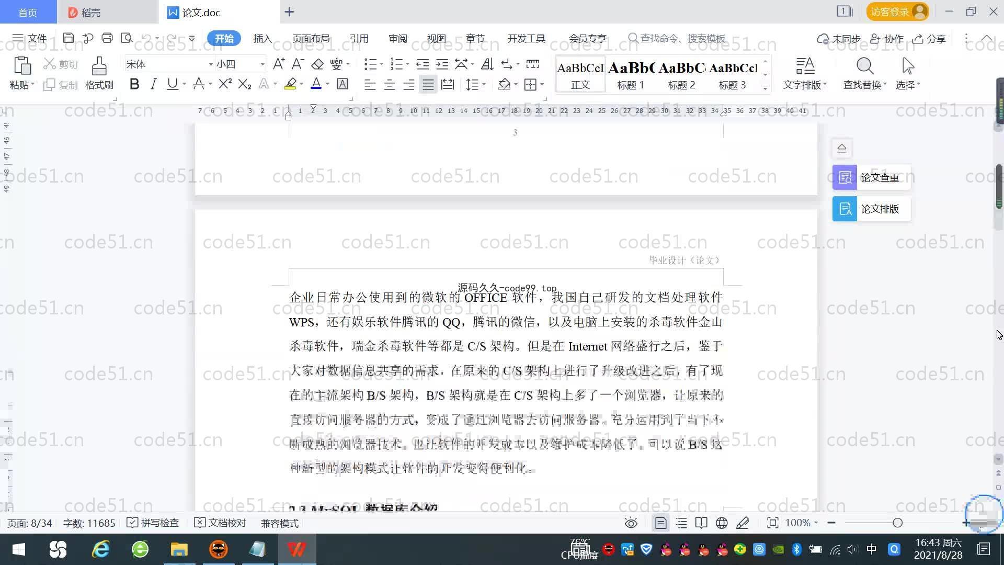Click the zoom slider handle
1004x565 pixels.
897,523
